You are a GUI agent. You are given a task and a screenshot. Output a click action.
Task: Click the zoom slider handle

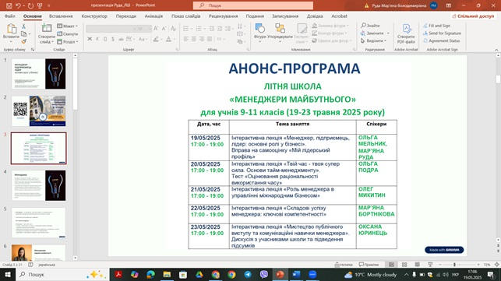(x=454, y=265)
